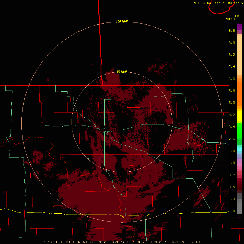This screenshot has height=244, width=244.
Task: Click the TH threshold label
Action: click(x=233, y=211)
